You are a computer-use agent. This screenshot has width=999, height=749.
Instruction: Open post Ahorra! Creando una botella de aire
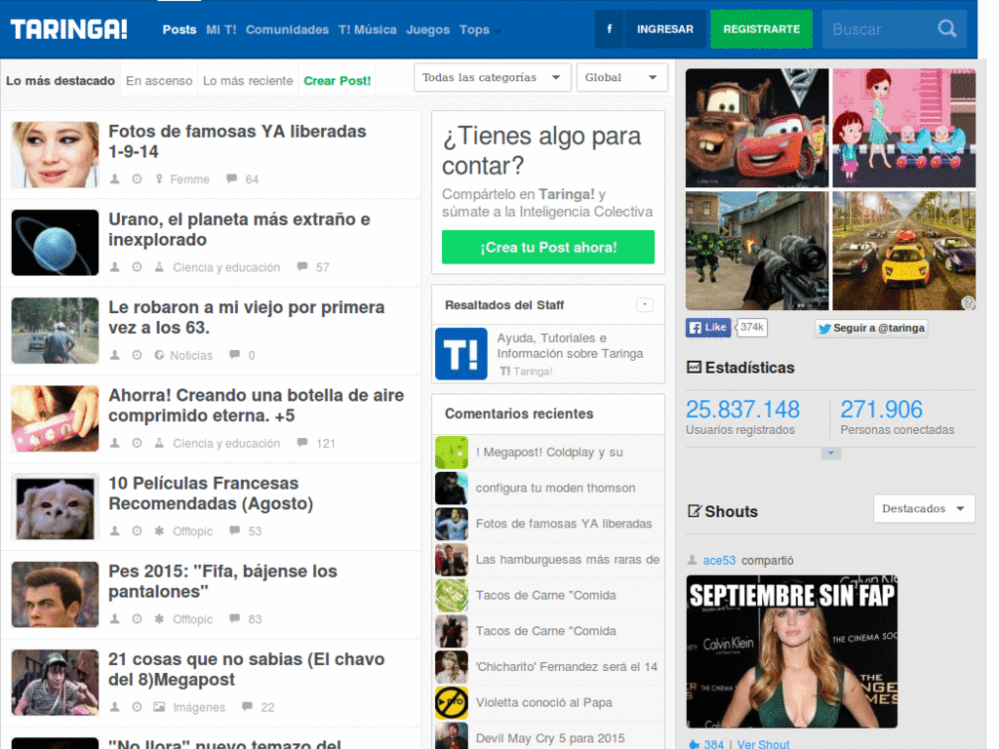[257, 405]
